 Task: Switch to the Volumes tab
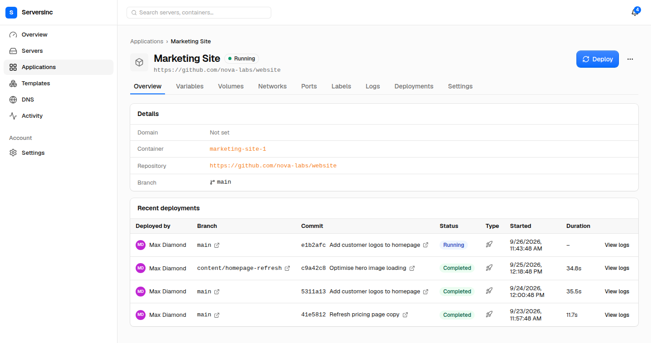point(231,86)
